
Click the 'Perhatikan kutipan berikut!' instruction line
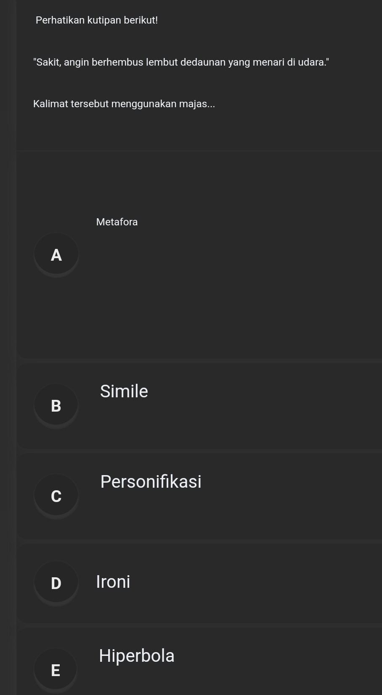click(x=97, y=20)
